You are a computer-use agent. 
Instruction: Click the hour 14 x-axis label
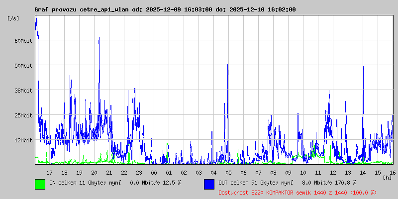tap(363, 173)
